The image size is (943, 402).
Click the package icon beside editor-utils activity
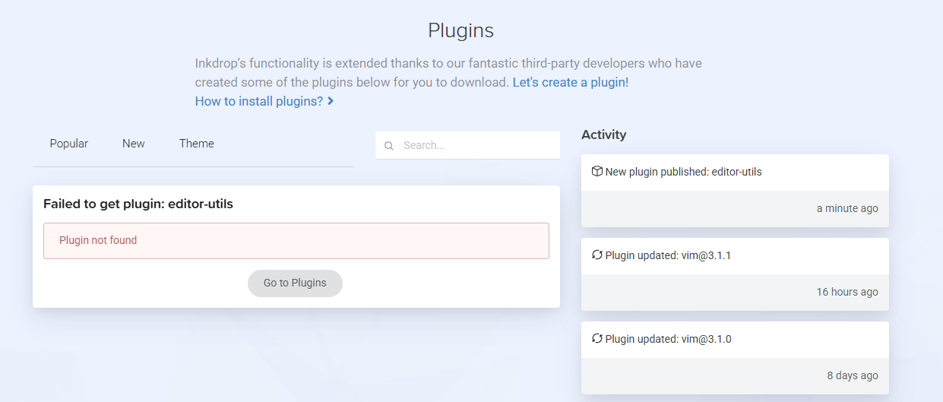tap(596, 172)
